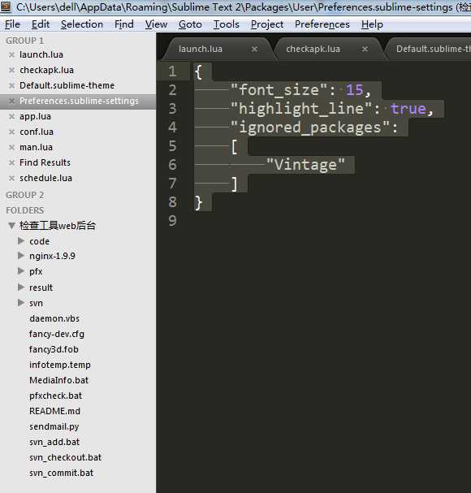Open daemon.vbs file
This screenshot has height=493, width=471.
pos(54,318)
